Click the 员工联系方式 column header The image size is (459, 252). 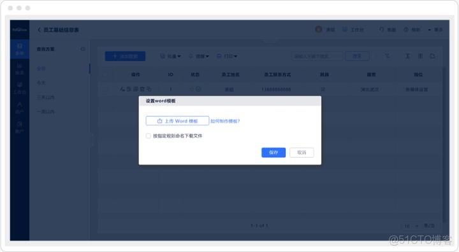tap(277, 74)
